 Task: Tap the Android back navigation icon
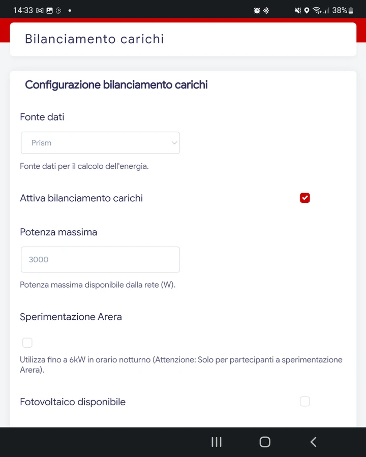click(x=313, y=442)
